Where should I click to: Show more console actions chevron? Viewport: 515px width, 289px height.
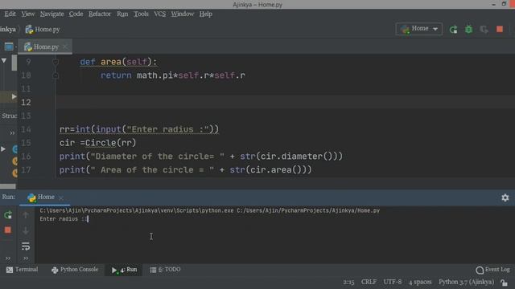click(26, 258)
